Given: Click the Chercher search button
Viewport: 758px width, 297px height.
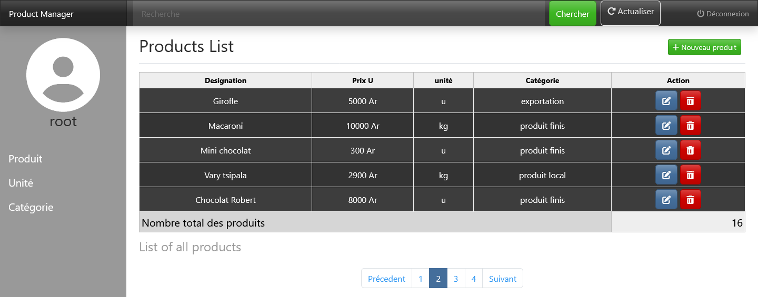Looking at the screenshot, I should click(x=573, y=14).
